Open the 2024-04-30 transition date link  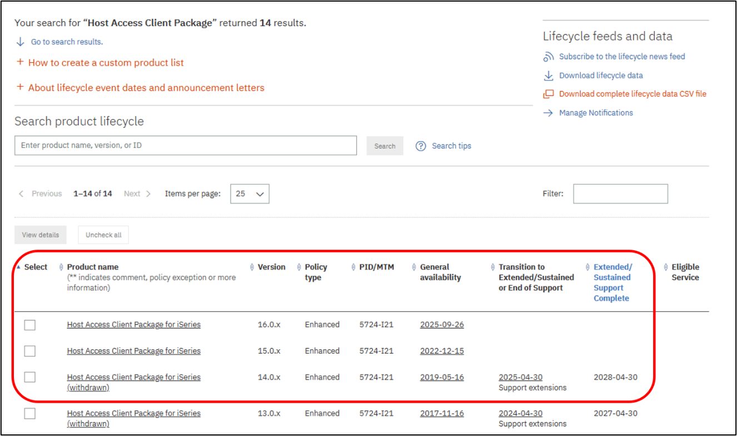[x=520, y=413]
